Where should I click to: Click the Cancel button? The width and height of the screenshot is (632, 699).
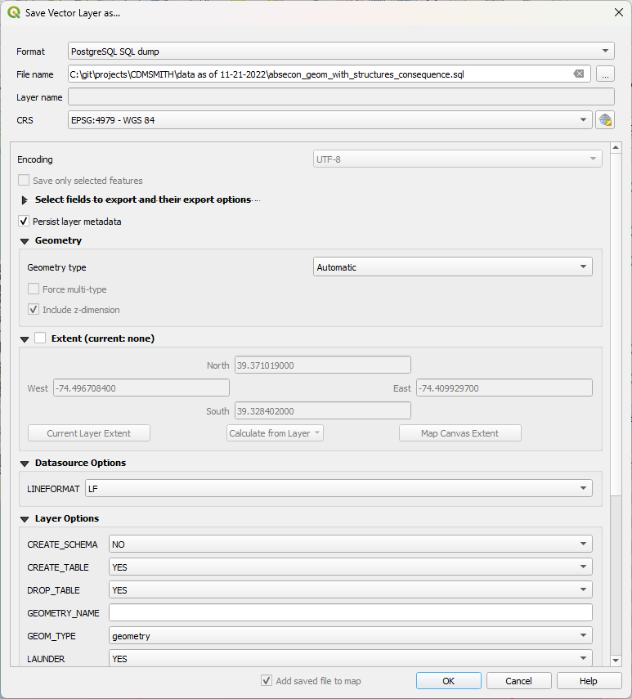[x=519, y=681]
